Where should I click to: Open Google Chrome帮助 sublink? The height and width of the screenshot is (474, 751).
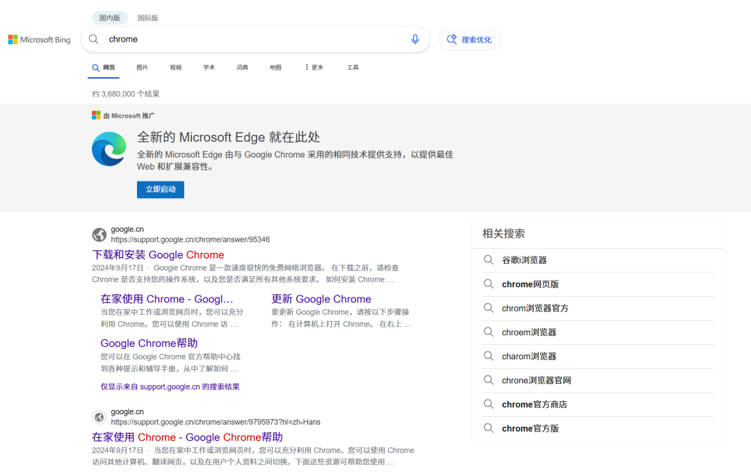[149, 343]
